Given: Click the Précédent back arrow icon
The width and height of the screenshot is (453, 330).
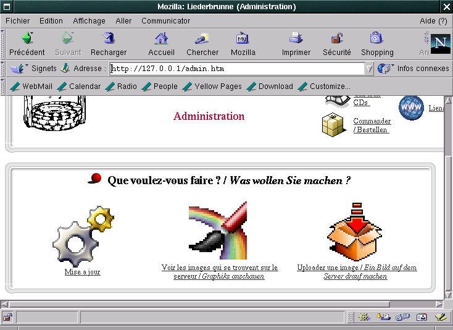Looking at the screenshot, I should (27, 39).
